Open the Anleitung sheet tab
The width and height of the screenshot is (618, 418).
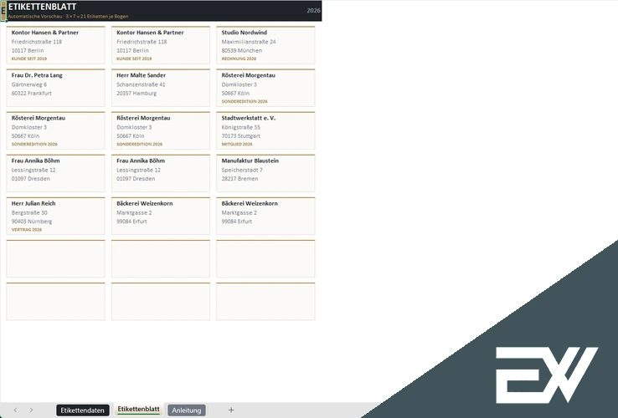(x=187, y=410)
